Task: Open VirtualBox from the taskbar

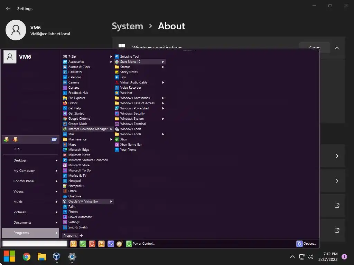Action: coord(56,256)
